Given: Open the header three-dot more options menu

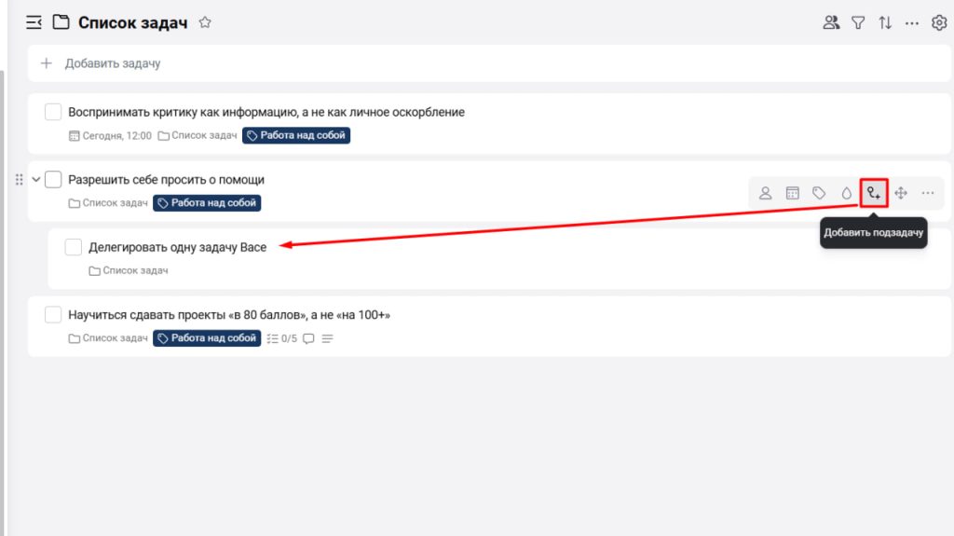Looking at the screenshot, I should point(912,22).
